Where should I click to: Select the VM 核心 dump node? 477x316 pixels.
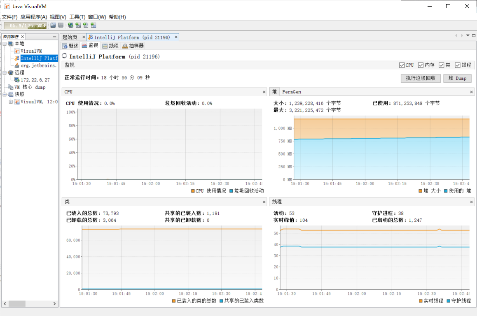point(30,87)
